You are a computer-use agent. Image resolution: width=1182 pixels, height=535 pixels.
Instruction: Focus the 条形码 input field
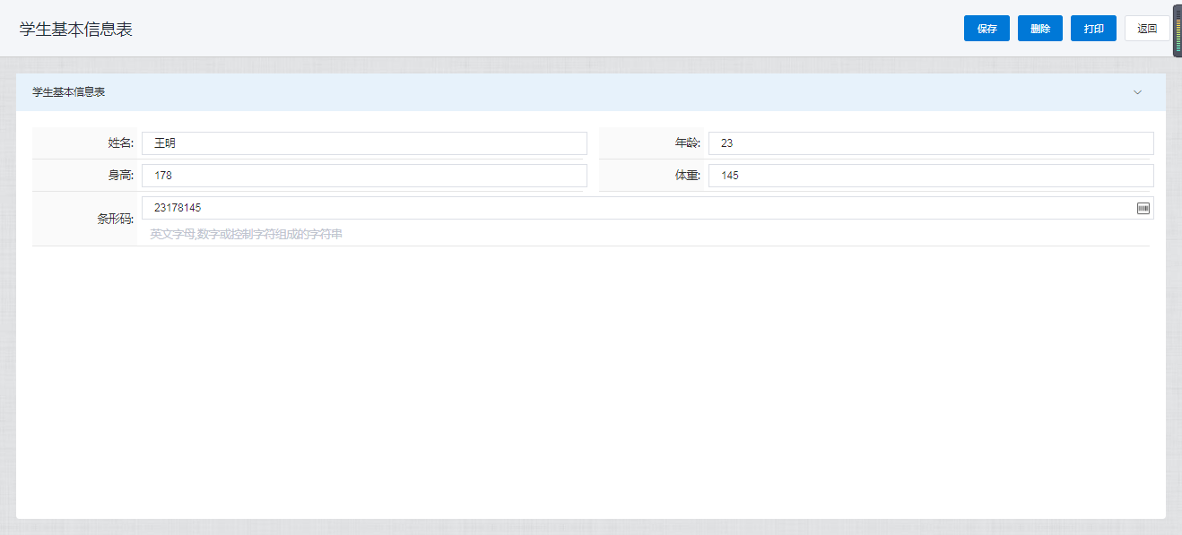point(647,208)
